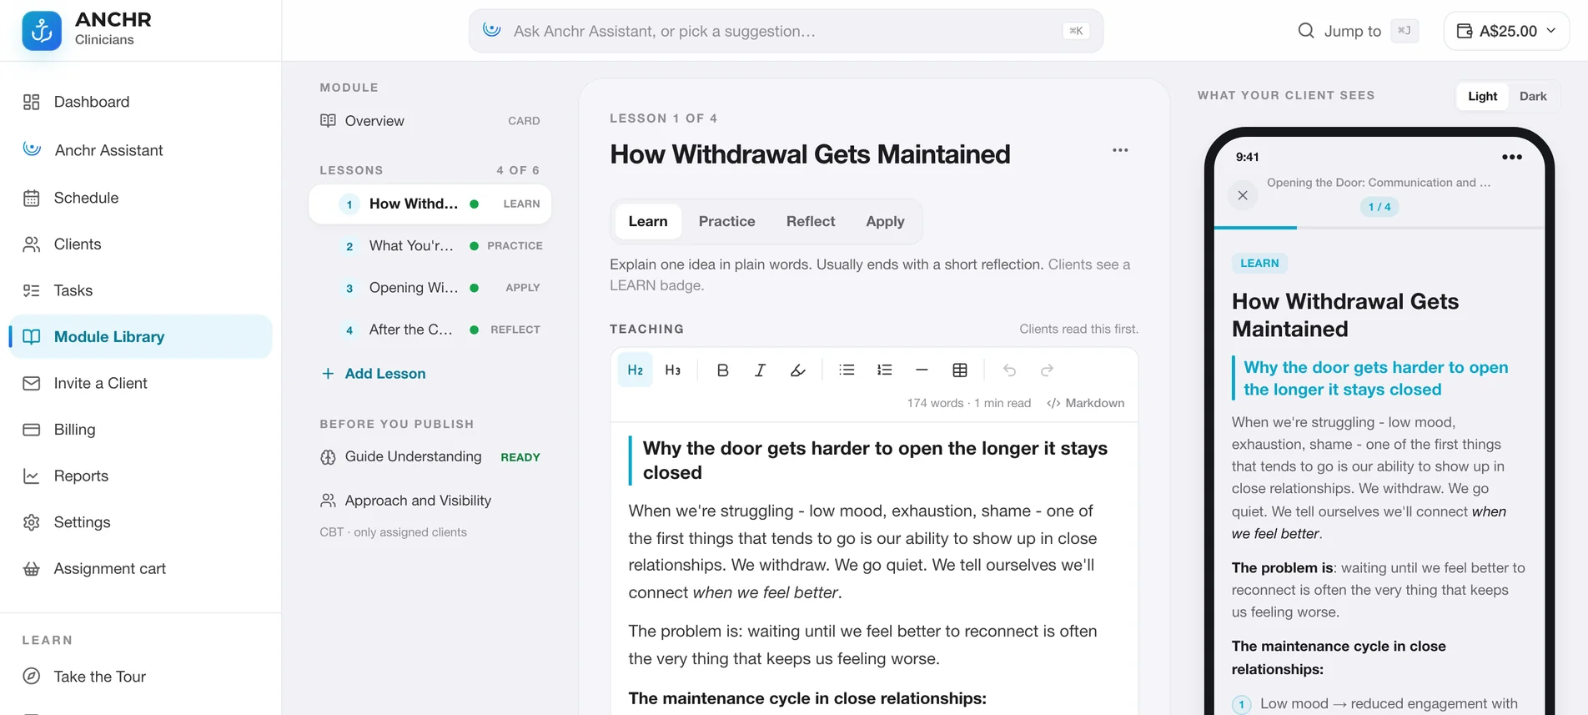The width and height of the screenshot is (1588, 715).
Task: Open Assignment cart in sidebar
Action: [x=140, y=569]
